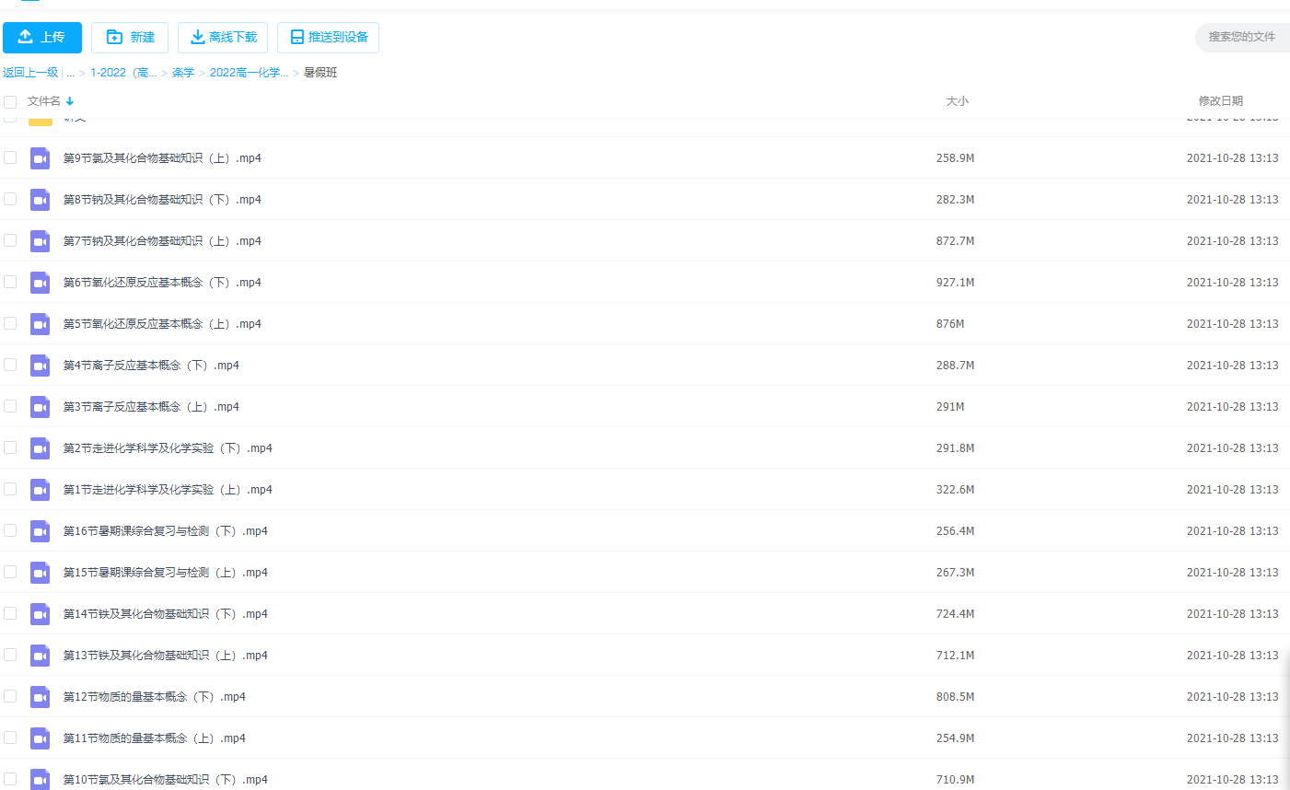Sort files by the 修改日期 column header
This screenshot has height=790, width=1290.
point(1220,101)
